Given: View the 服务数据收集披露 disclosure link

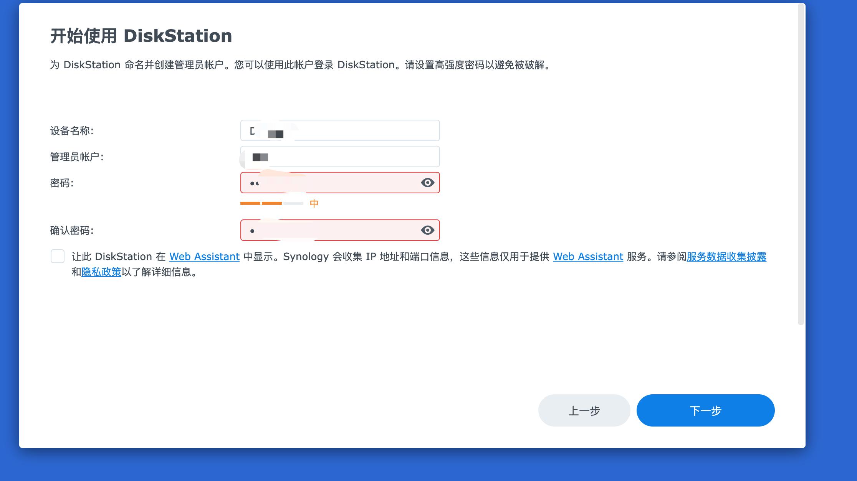Looking at the screenshot, I should tap(727, 257).
